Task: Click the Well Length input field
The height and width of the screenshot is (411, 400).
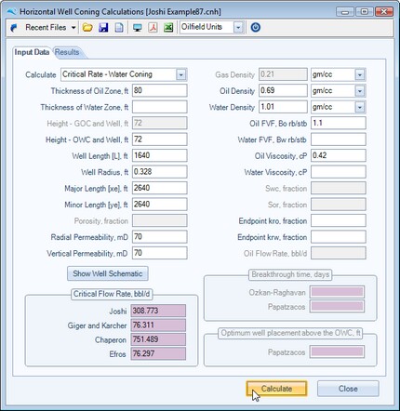Action: 160,155
